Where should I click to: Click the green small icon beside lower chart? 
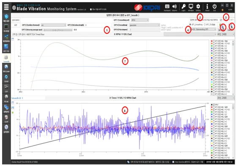(x=13, y=113)
